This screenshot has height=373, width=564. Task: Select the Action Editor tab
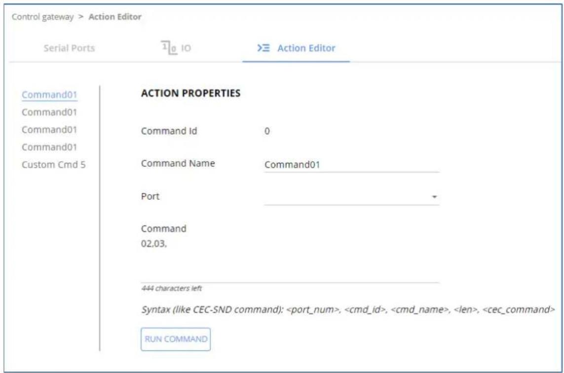296,48
